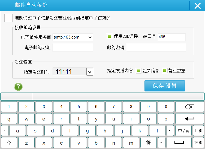Screen dimensions: 205x149
Task: Expand the 指定发送时间 time dropdown
Action: (x=90, y=72)
